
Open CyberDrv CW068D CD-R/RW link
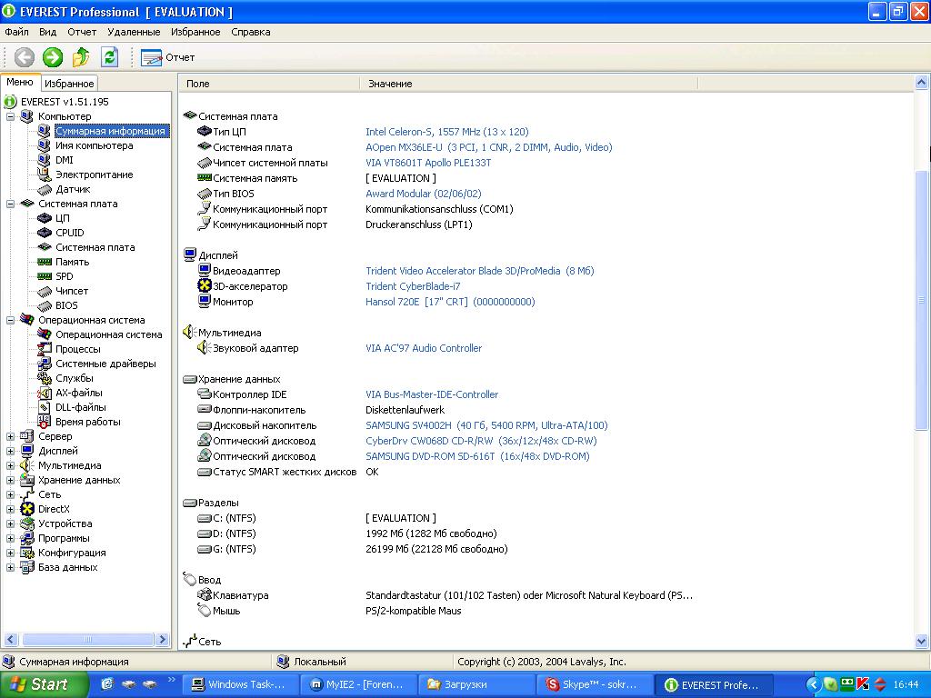point(481,441)
